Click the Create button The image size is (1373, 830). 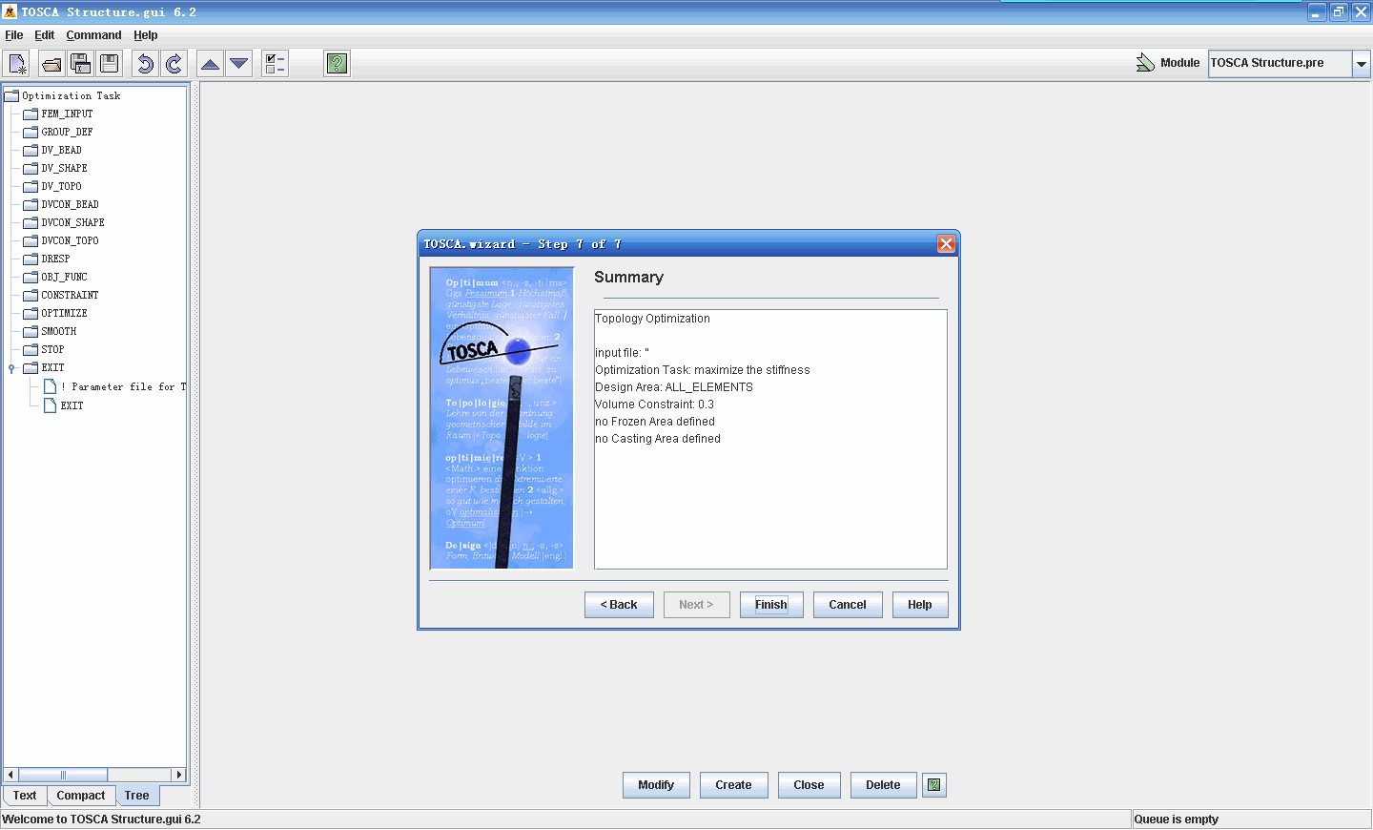tap(734, 785)
